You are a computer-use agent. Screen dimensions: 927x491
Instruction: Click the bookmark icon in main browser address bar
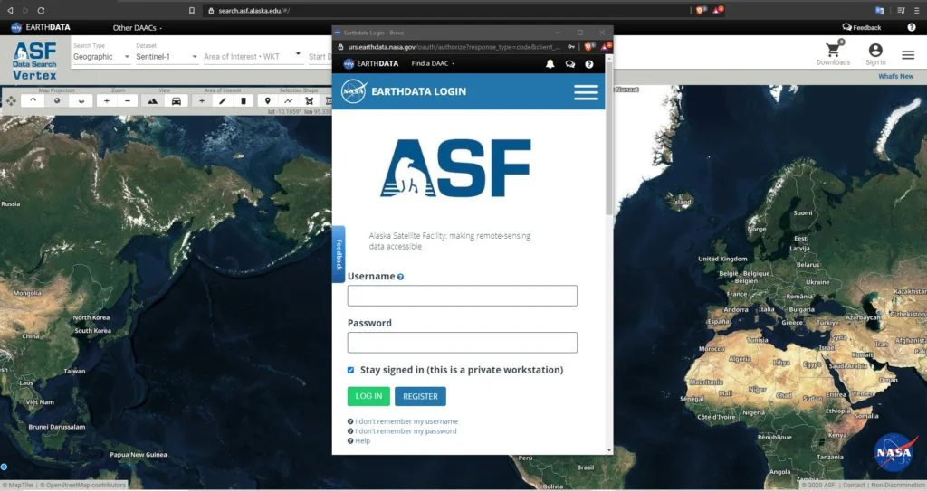coord(192,11)
